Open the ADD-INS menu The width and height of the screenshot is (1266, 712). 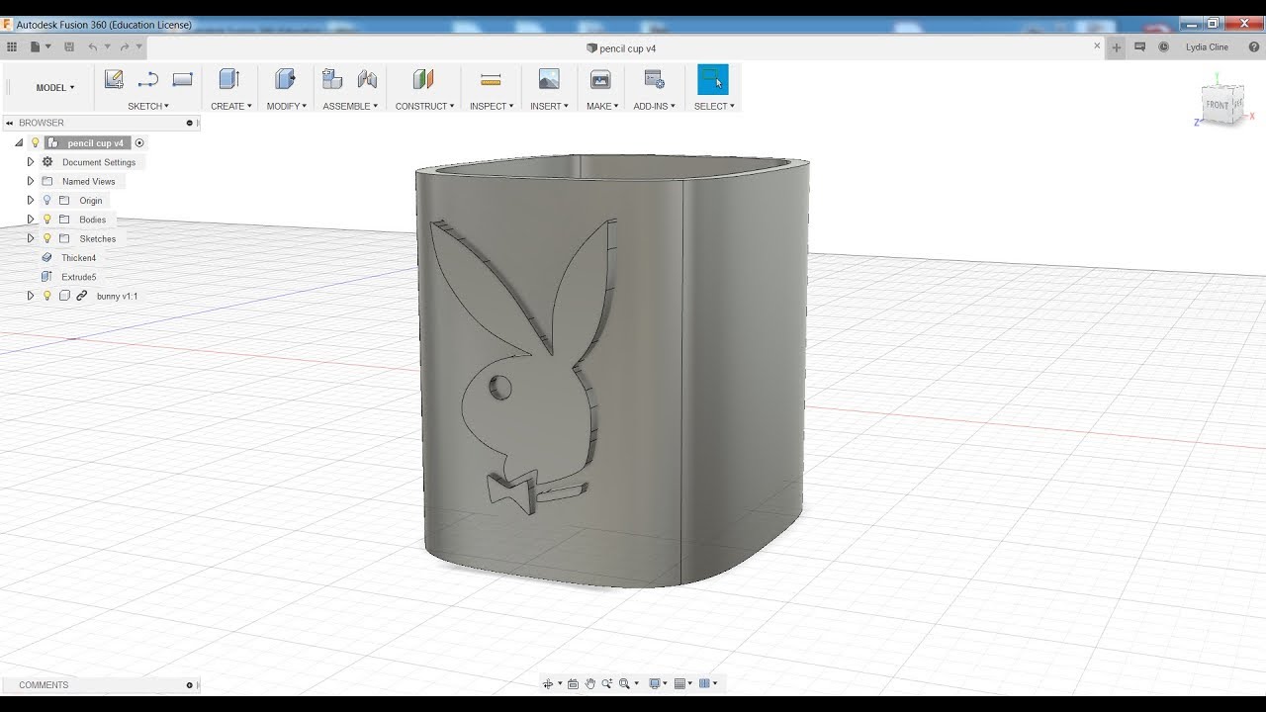pos(655,106)
